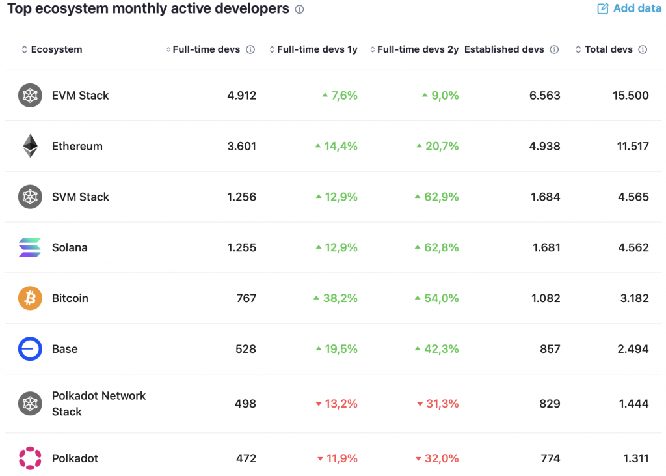Click the info icon next to Total devs
Viewport: 666px width, 476px height.
coord(643,49)
